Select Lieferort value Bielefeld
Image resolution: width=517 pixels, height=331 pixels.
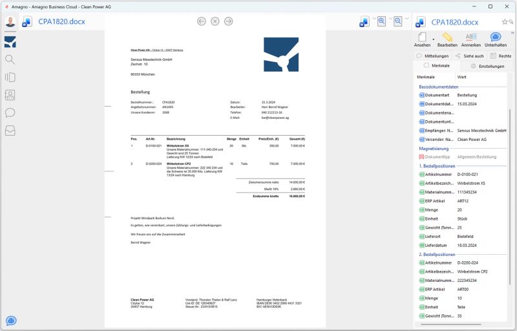pyautogui.click(x=465, y=237)
